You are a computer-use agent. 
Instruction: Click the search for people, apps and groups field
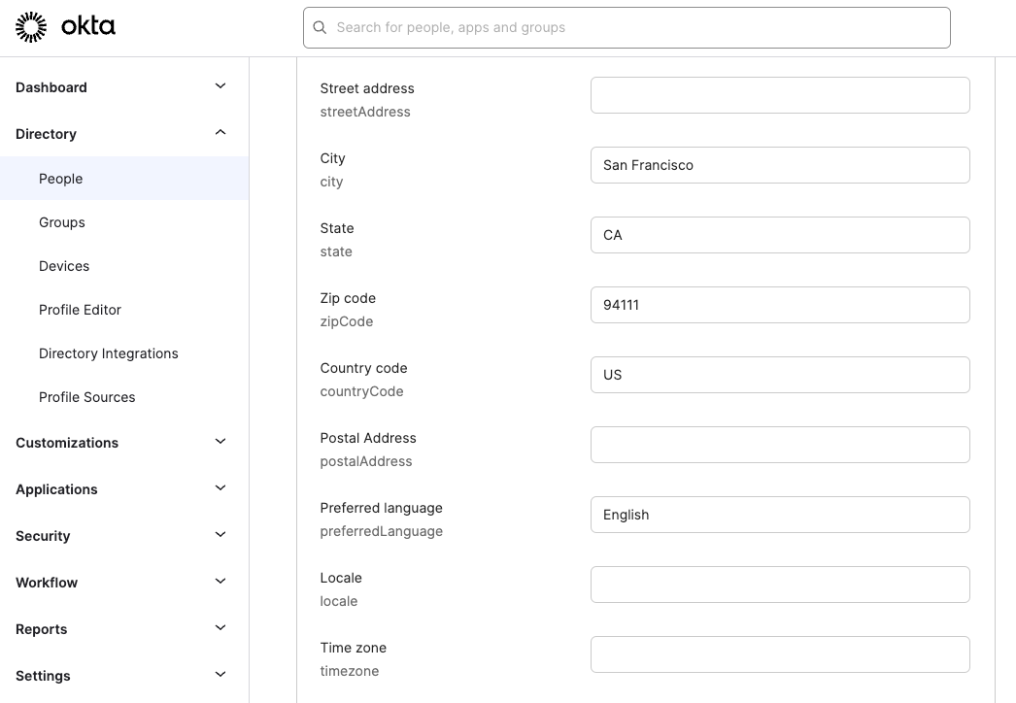[636, 27]
